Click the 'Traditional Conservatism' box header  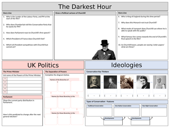pos(99,106)
